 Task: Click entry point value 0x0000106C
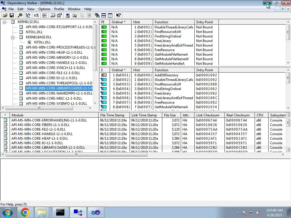click(x=206, y=98)
